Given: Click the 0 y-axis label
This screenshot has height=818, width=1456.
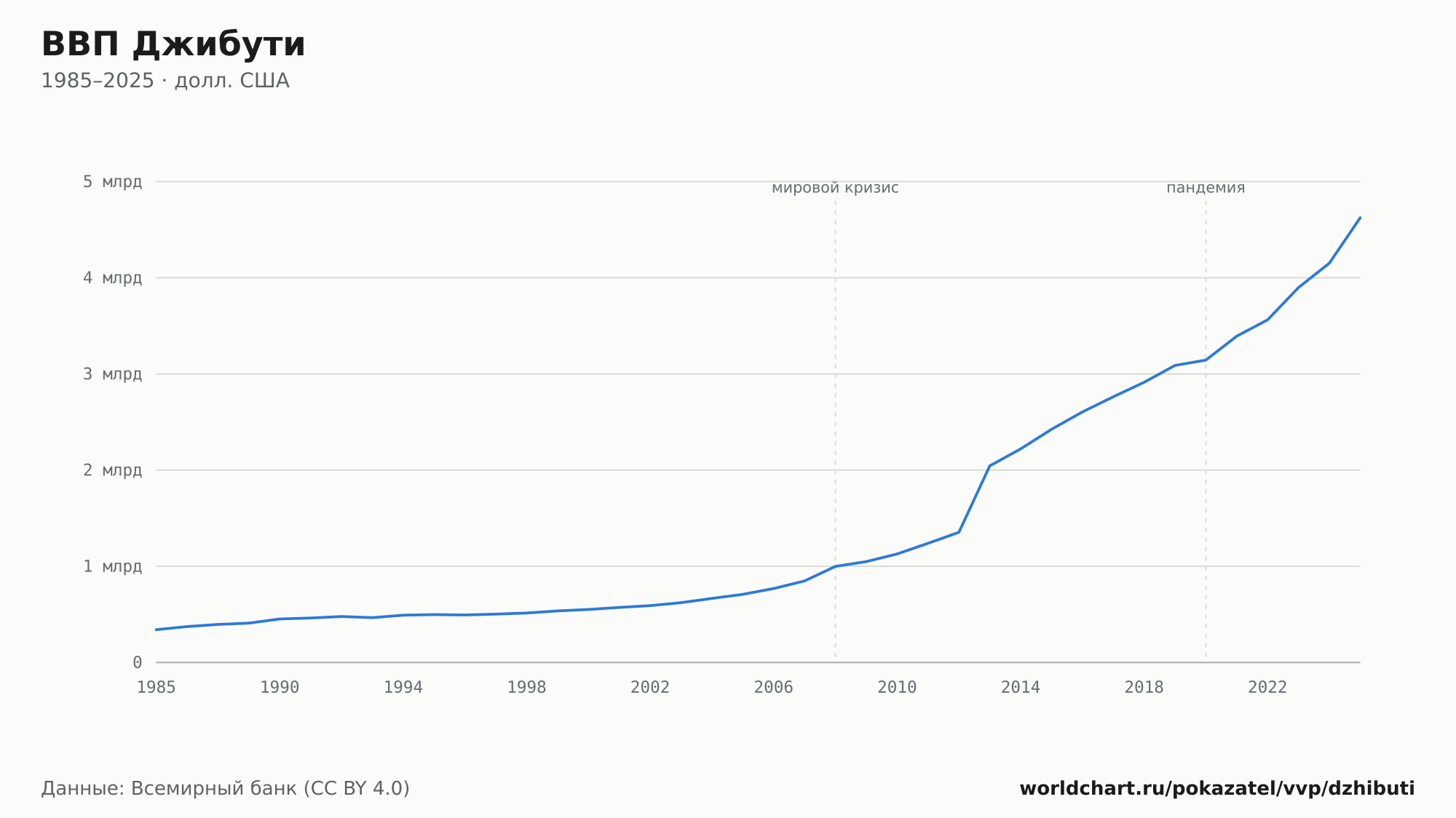Looking at the screenshot, I should click(x=137, y=662).
